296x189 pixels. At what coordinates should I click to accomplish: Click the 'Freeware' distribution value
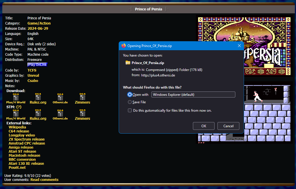click(x=35, y=60)
